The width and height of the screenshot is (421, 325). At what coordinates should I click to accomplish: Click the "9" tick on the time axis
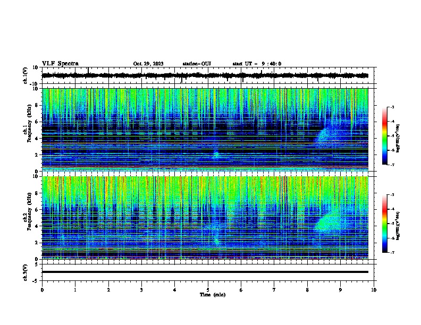click(340, 290)
